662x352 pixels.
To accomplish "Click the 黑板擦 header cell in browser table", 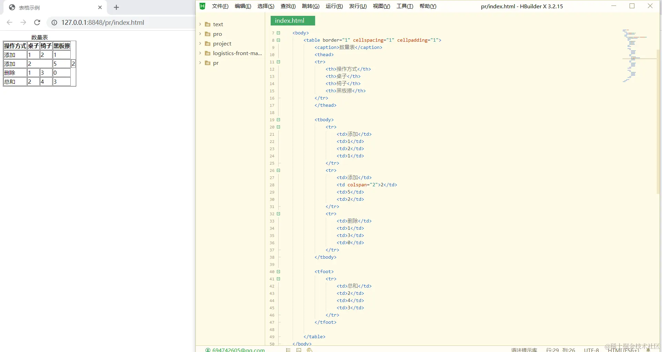I will (x=62, y=46).
